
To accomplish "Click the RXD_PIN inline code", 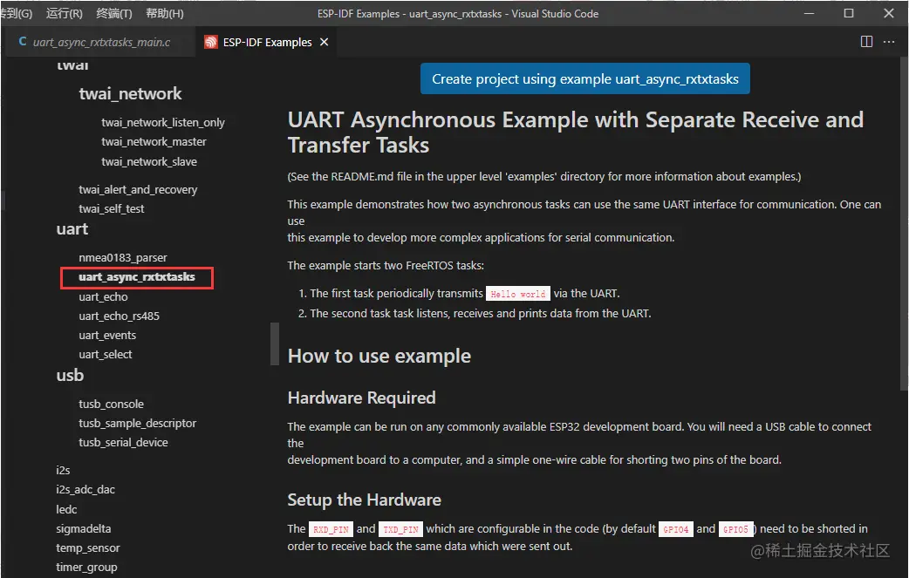I will click(331, 529).
